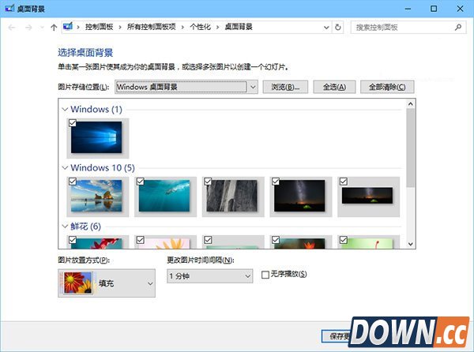Collapse the Windows (1) group

tap(65, 109)
